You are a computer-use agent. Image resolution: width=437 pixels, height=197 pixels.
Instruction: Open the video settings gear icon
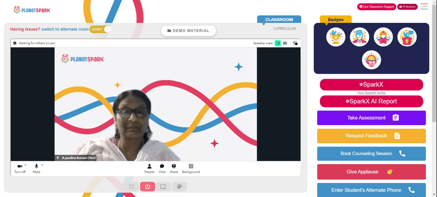(15, 43)
